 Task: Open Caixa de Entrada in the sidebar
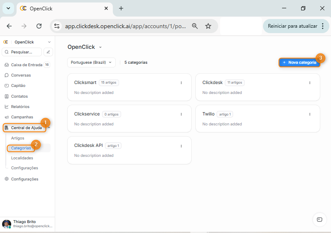click(26, 65)
